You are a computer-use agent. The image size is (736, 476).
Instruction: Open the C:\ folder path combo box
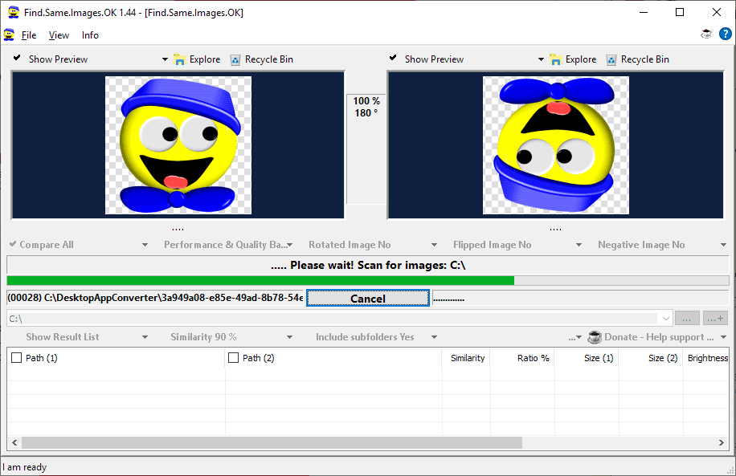pyautogui.click(x=340, y=319)
